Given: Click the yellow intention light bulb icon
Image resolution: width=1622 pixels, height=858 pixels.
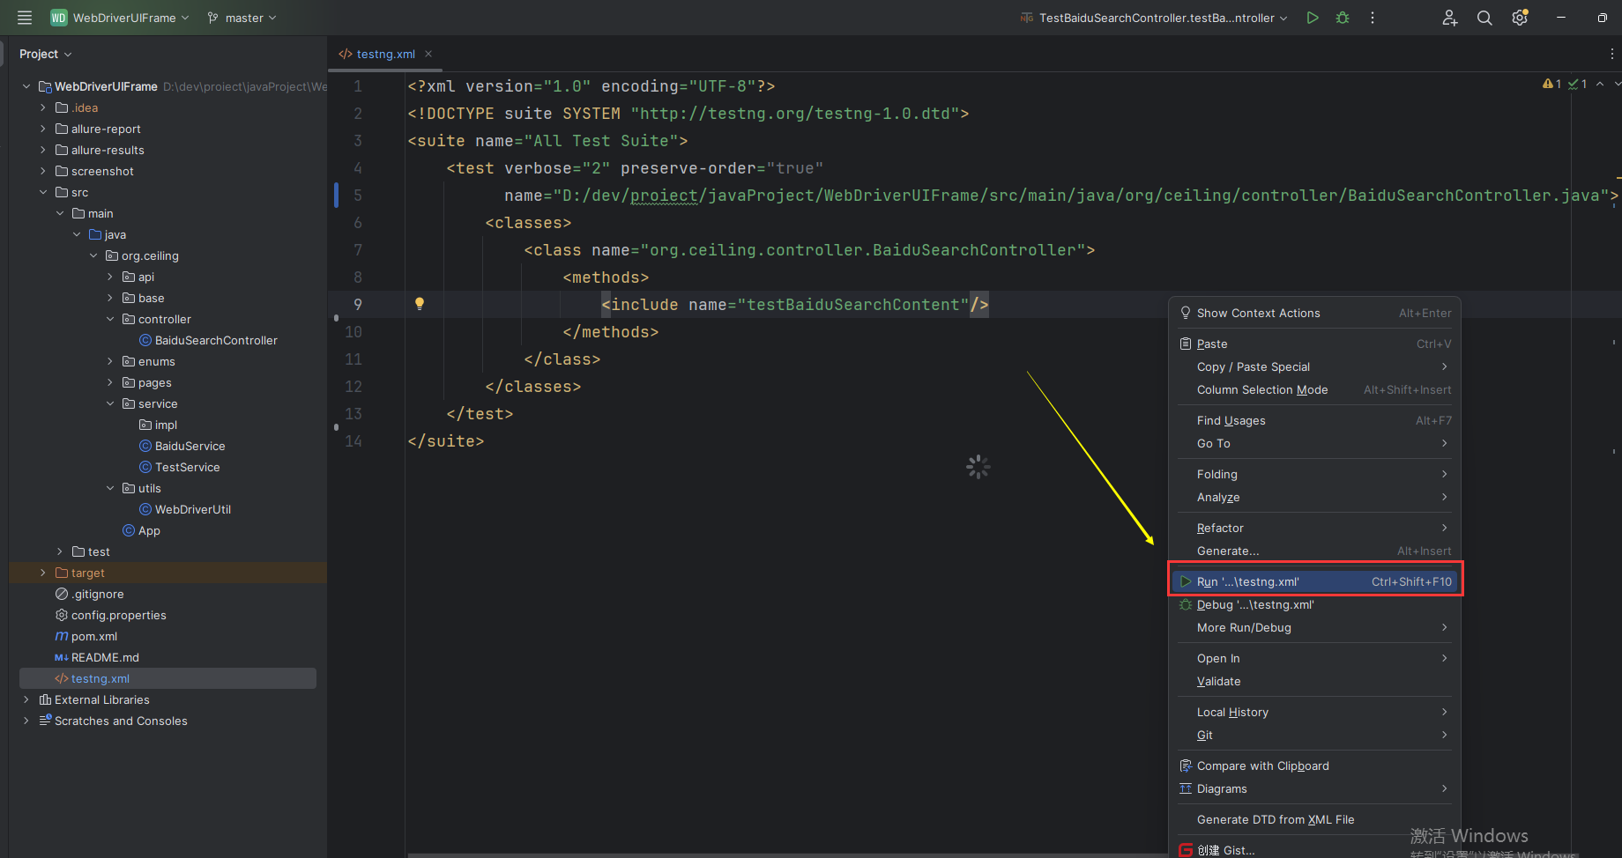Looking at the screenshot, I should 420,304.
